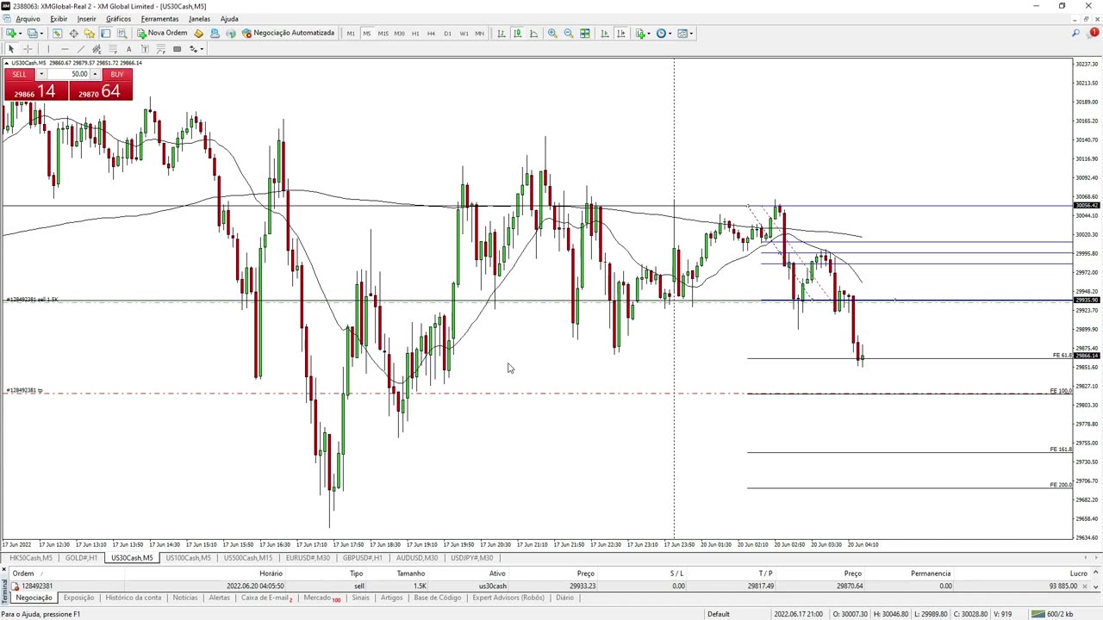The image size is (1103, 620).
Task: Zoom out on the chart
Action: pos(569,34)
